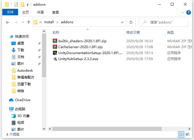Open the recent locations dropdown
This screenshot has width=194, height=140.
[x=23, y=22]
